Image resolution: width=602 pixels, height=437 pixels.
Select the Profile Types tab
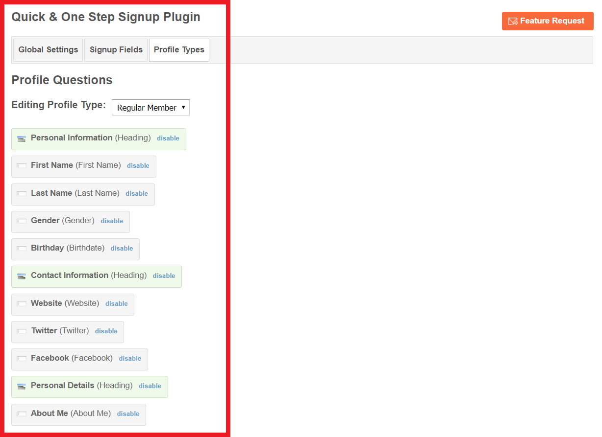(x=179, y=50)
